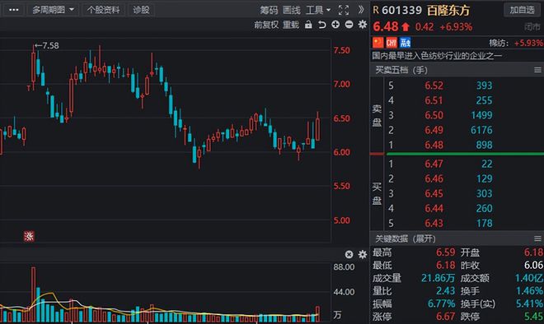Click the 换手(实) value 5.41%
Image resolution: width=544 pixels, height=324 pixels.
point(529,303)
